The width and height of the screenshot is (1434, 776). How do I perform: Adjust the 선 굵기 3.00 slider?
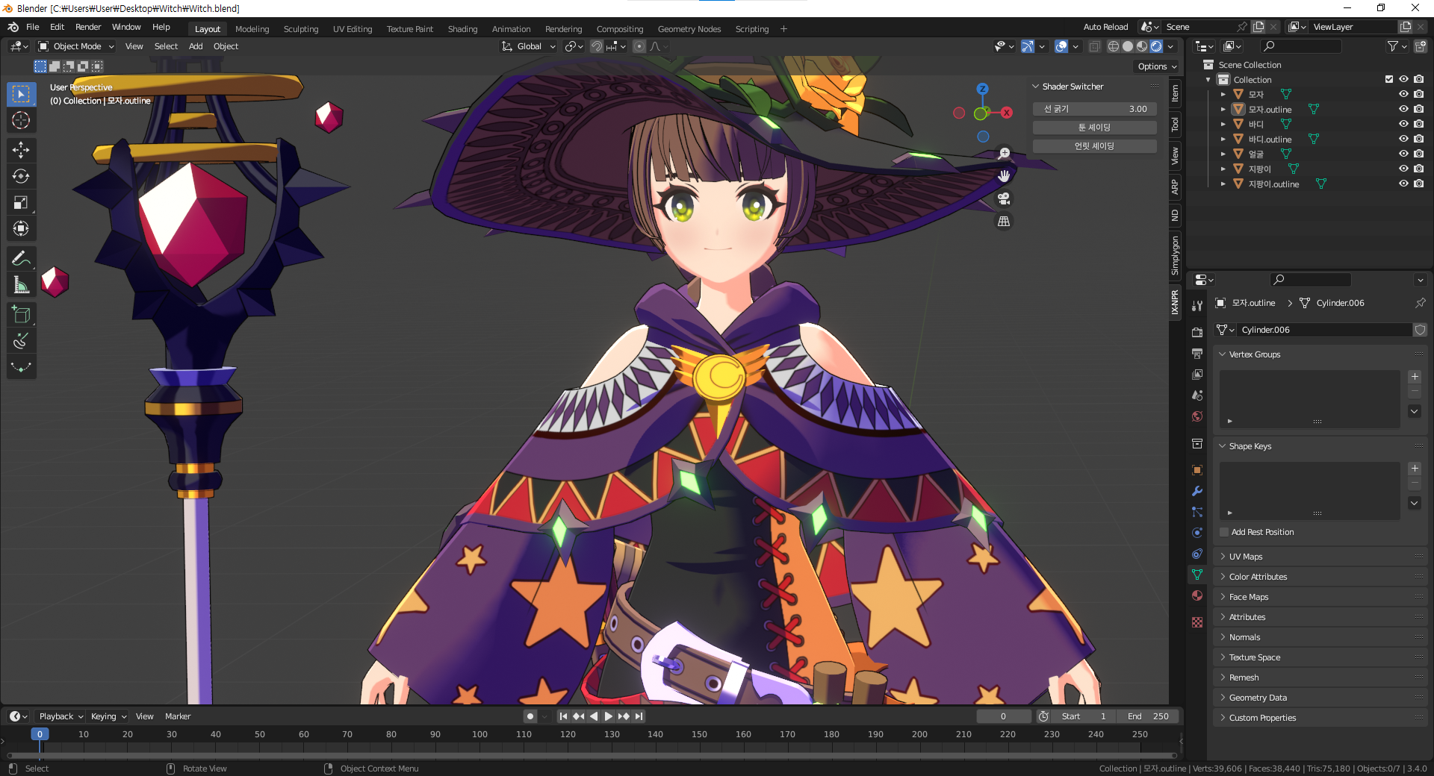click(x=1095, y=109)
